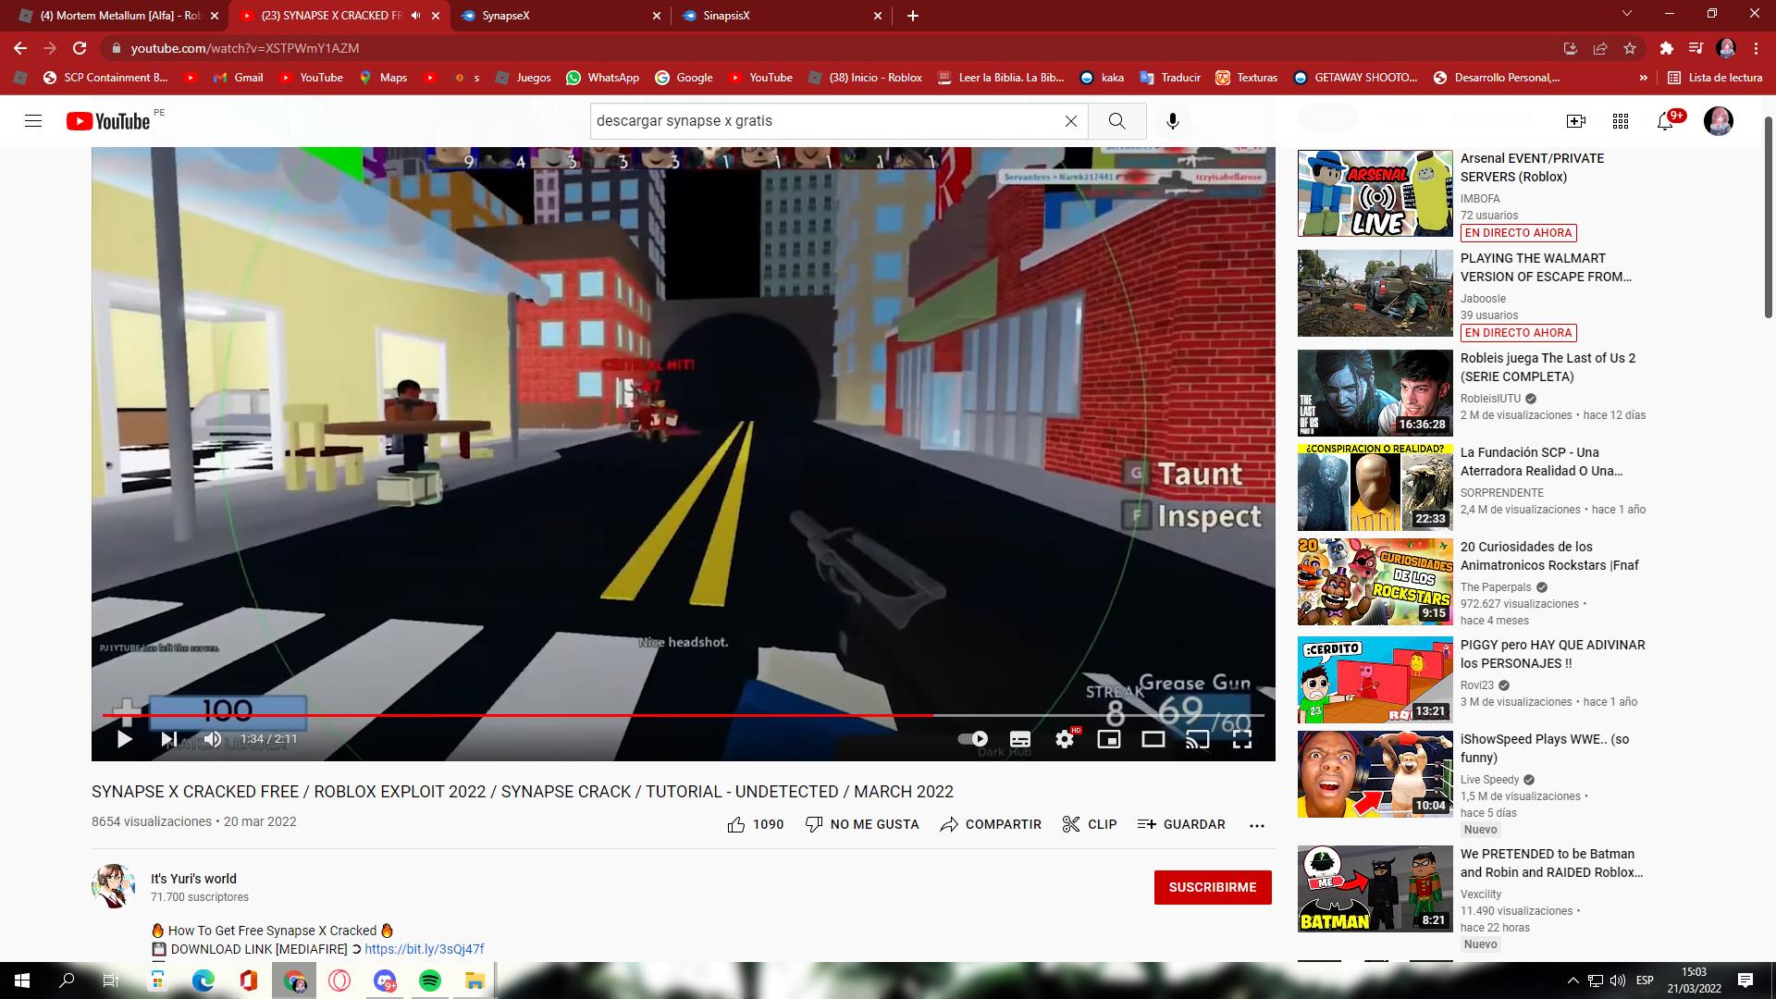Image resolution: width=1776 pixels, height=999 pixels.
Task: Enter fullscreen mode
Action: (x=1242, y=739)
